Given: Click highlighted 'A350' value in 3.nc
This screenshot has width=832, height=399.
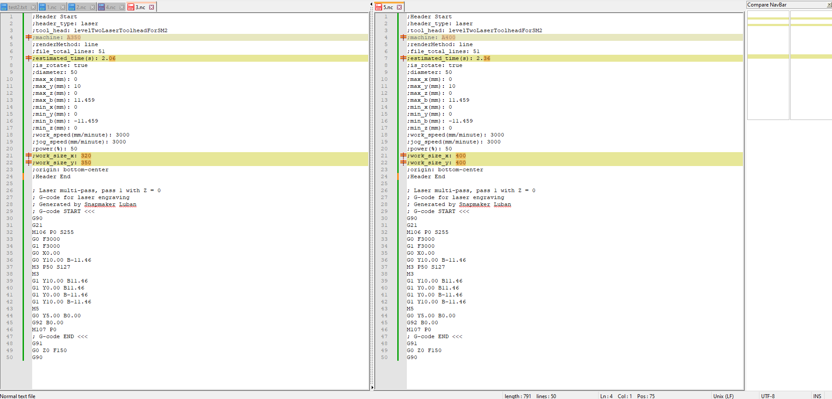Looking at the screenshot, I should (x=74, y=37).
